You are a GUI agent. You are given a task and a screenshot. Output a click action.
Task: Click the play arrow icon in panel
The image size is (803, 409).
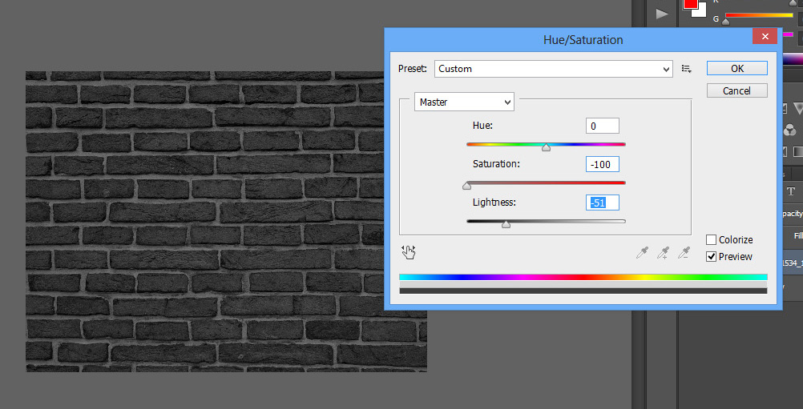662,14
